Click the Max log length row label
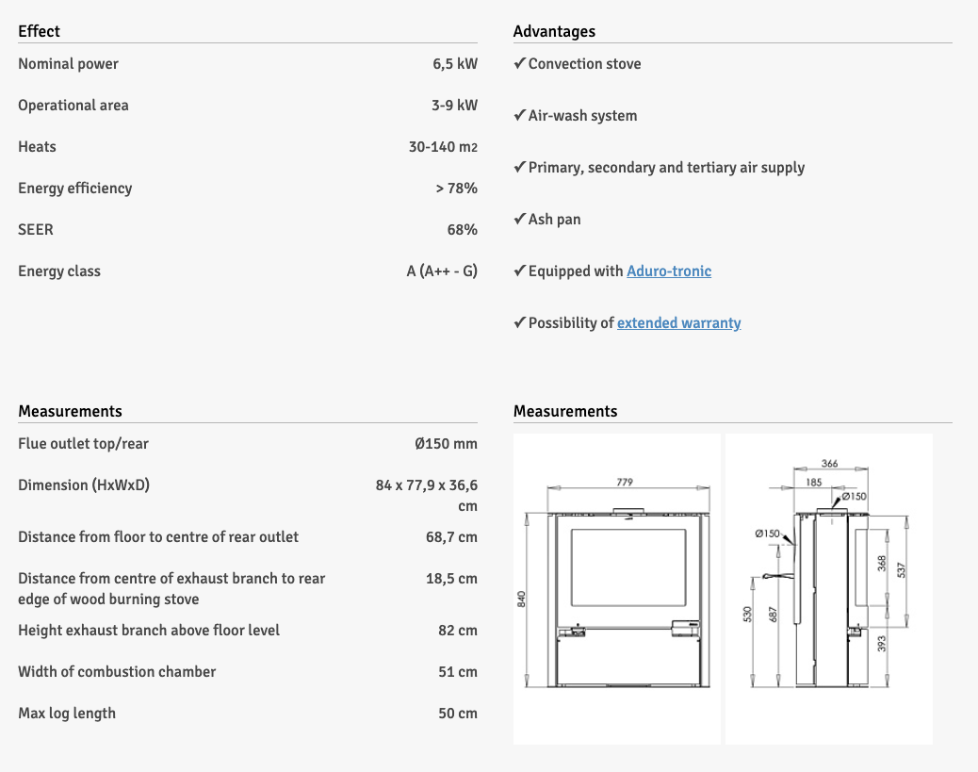 click(67, 714)
